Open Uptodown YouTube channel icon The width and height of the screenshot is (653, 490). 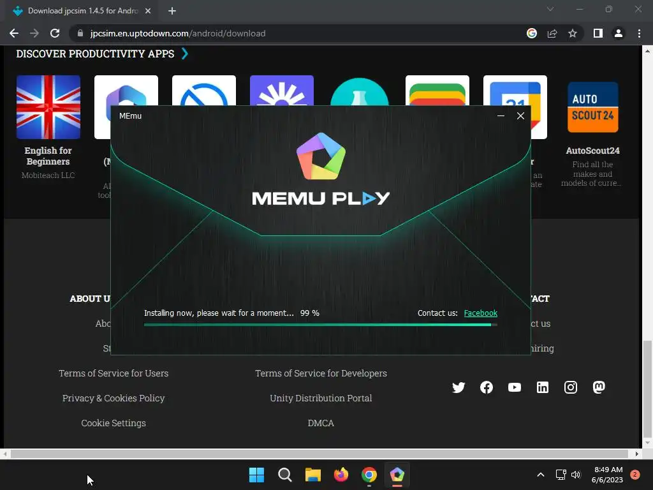pos(515,387)
